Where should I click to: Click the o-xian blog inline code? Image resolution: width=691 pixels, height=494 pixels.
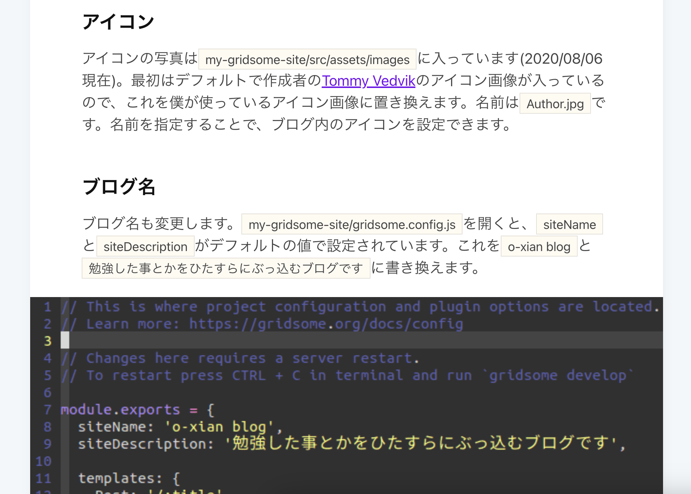(x=539, y=246)
